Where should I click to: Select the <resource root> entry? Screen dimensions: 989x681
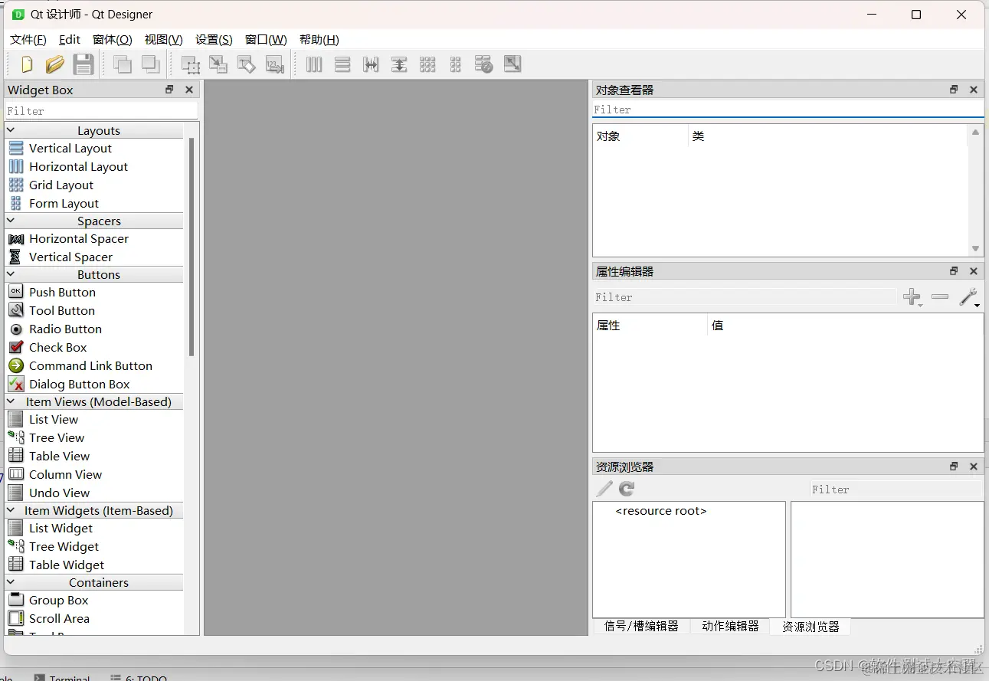(661, 511)
